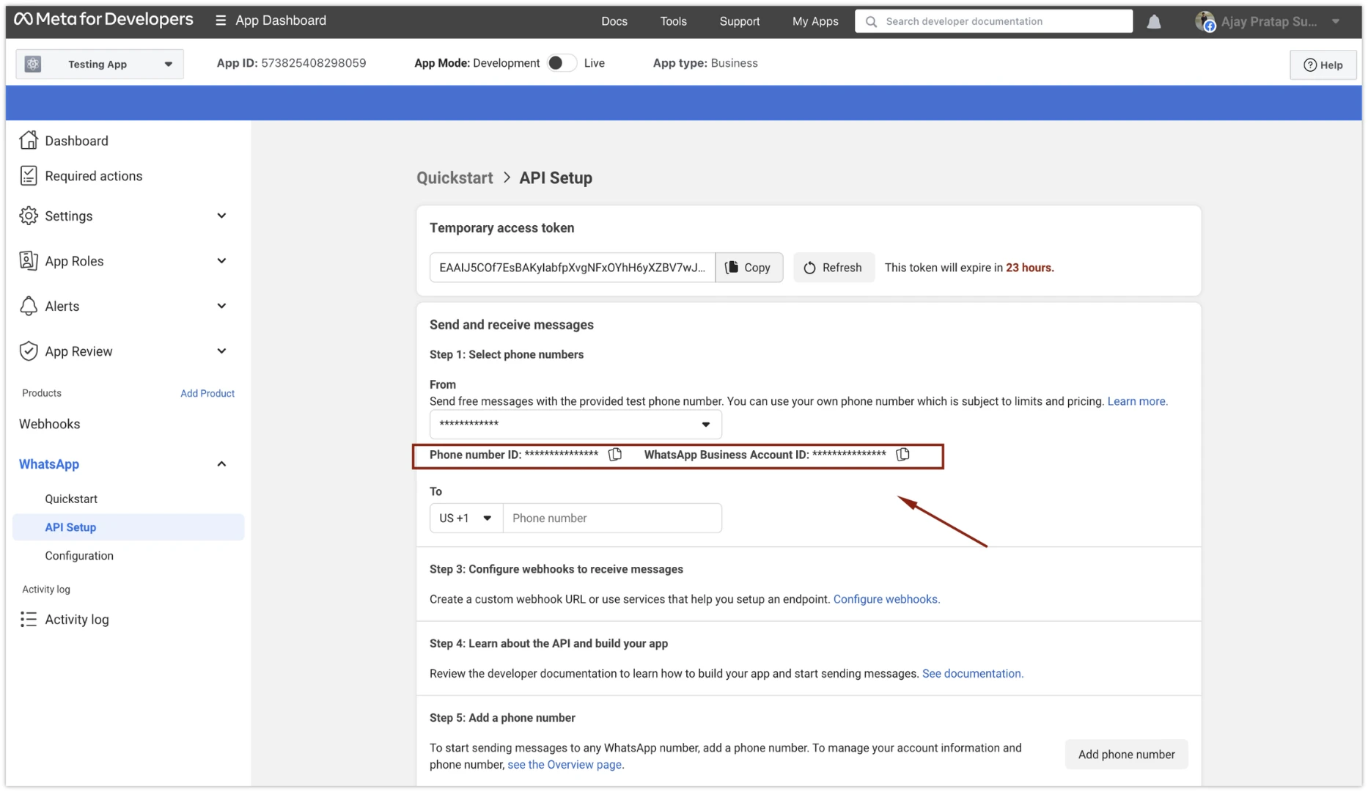Click the Dashboard home icon
Image resolution: width=1368 pixels, height=792 pixels.
29,140
